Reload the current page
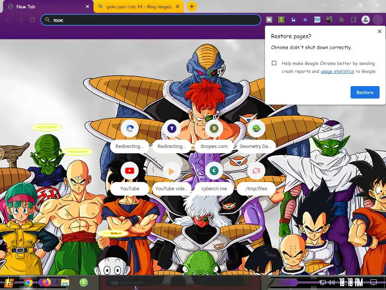Viewport: 386px width, 290px height. (32, 20)
